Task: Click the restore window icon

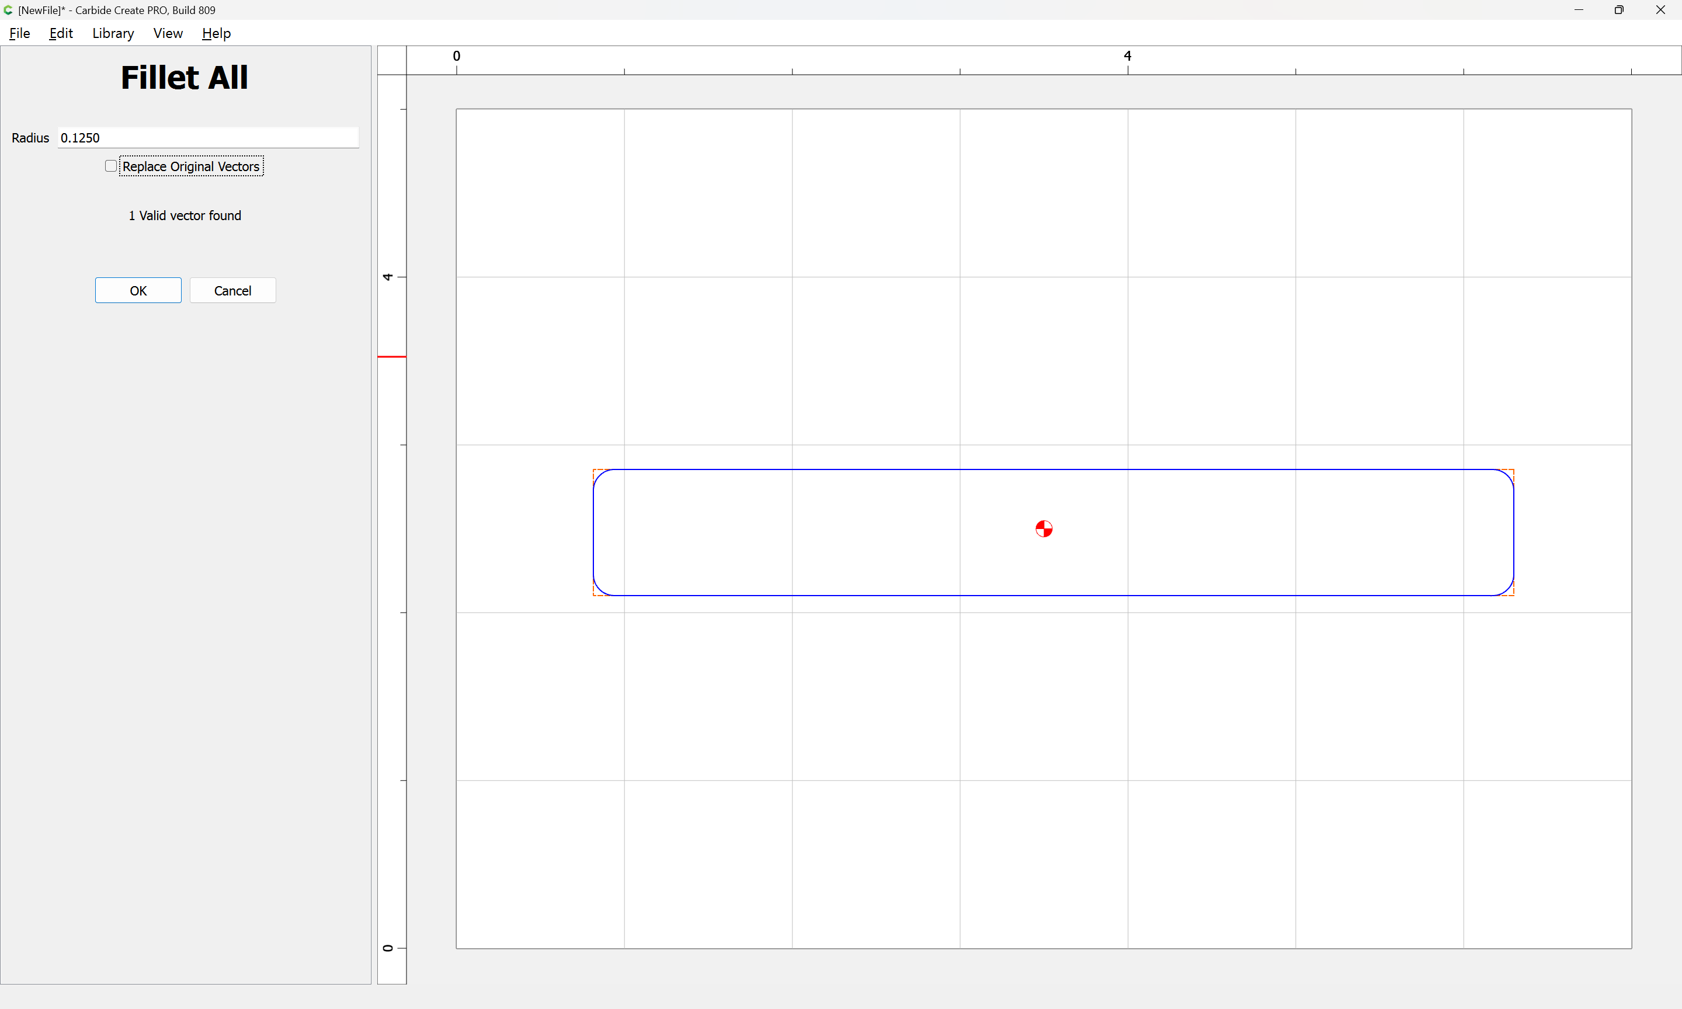Action: coord(1619,10)
